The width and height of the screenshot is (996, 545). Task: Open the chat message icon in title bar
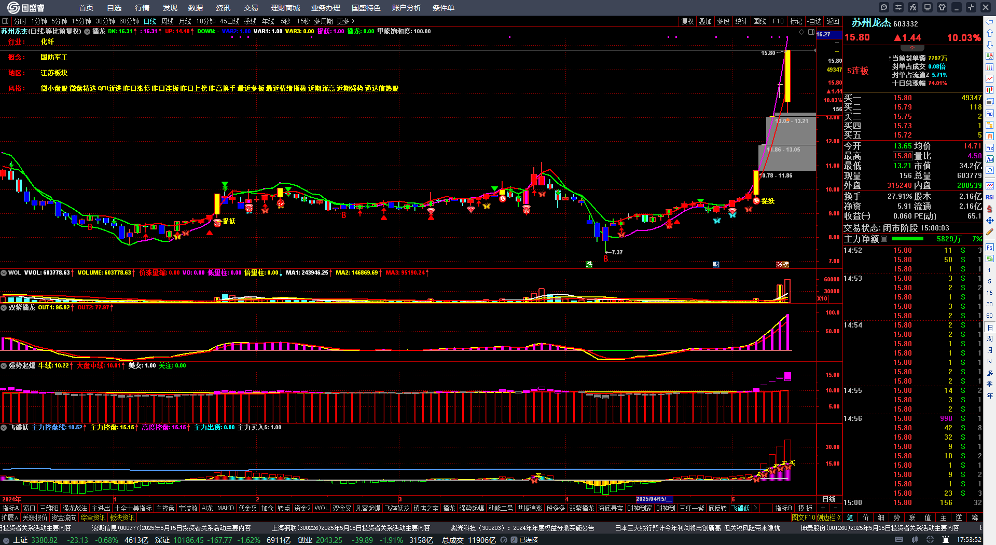(x=884, y=7)
